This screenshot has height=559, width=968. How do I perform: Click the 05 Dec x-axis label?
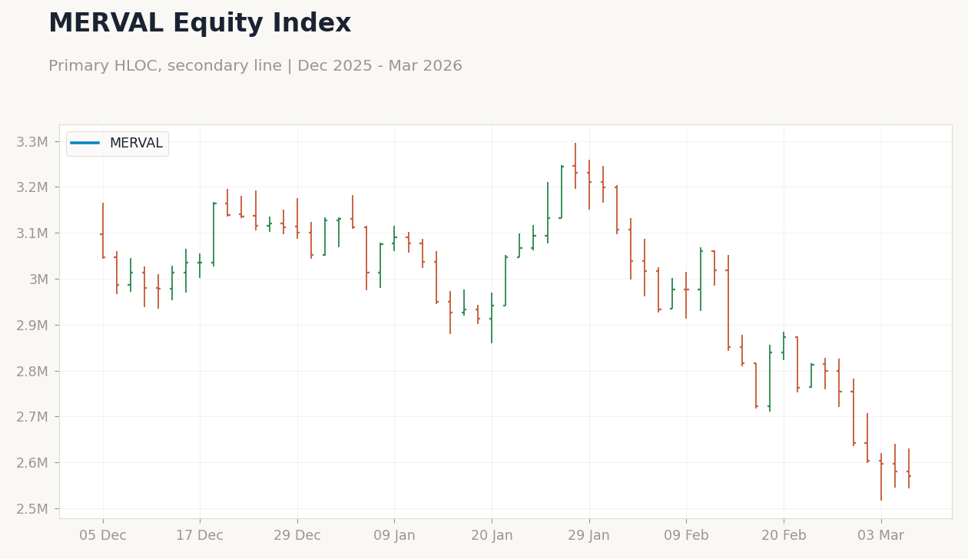[x=103, y=536]
